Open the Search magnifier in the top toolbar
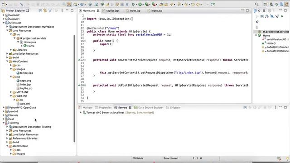Image resolution: width=290 pixels, height=163 pixels. (256, 4)
